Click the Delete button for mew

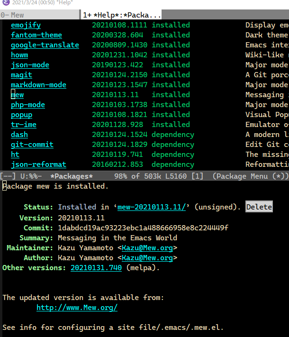[x=259, y=207]
